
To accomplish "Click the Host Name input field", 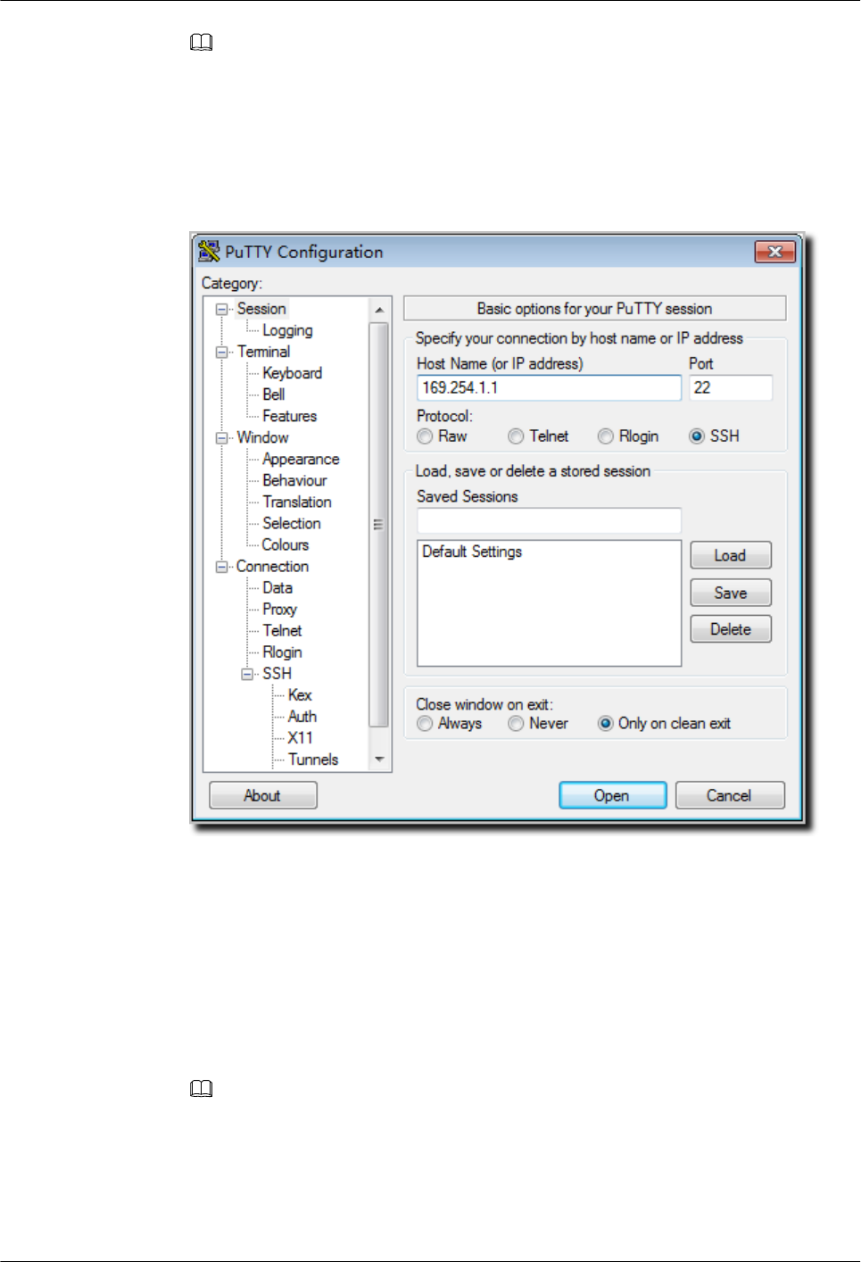I will click(549, 387).
